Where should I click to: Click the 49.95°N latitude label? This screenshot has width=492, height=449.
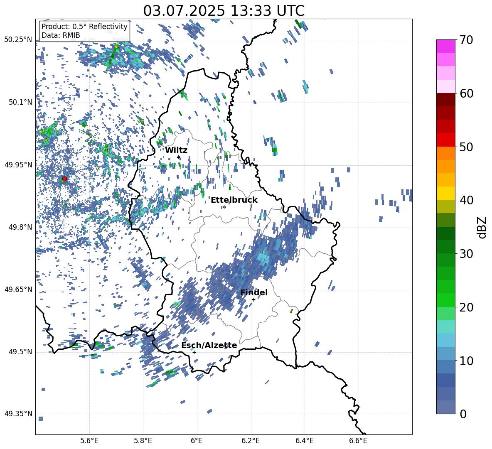18,164
